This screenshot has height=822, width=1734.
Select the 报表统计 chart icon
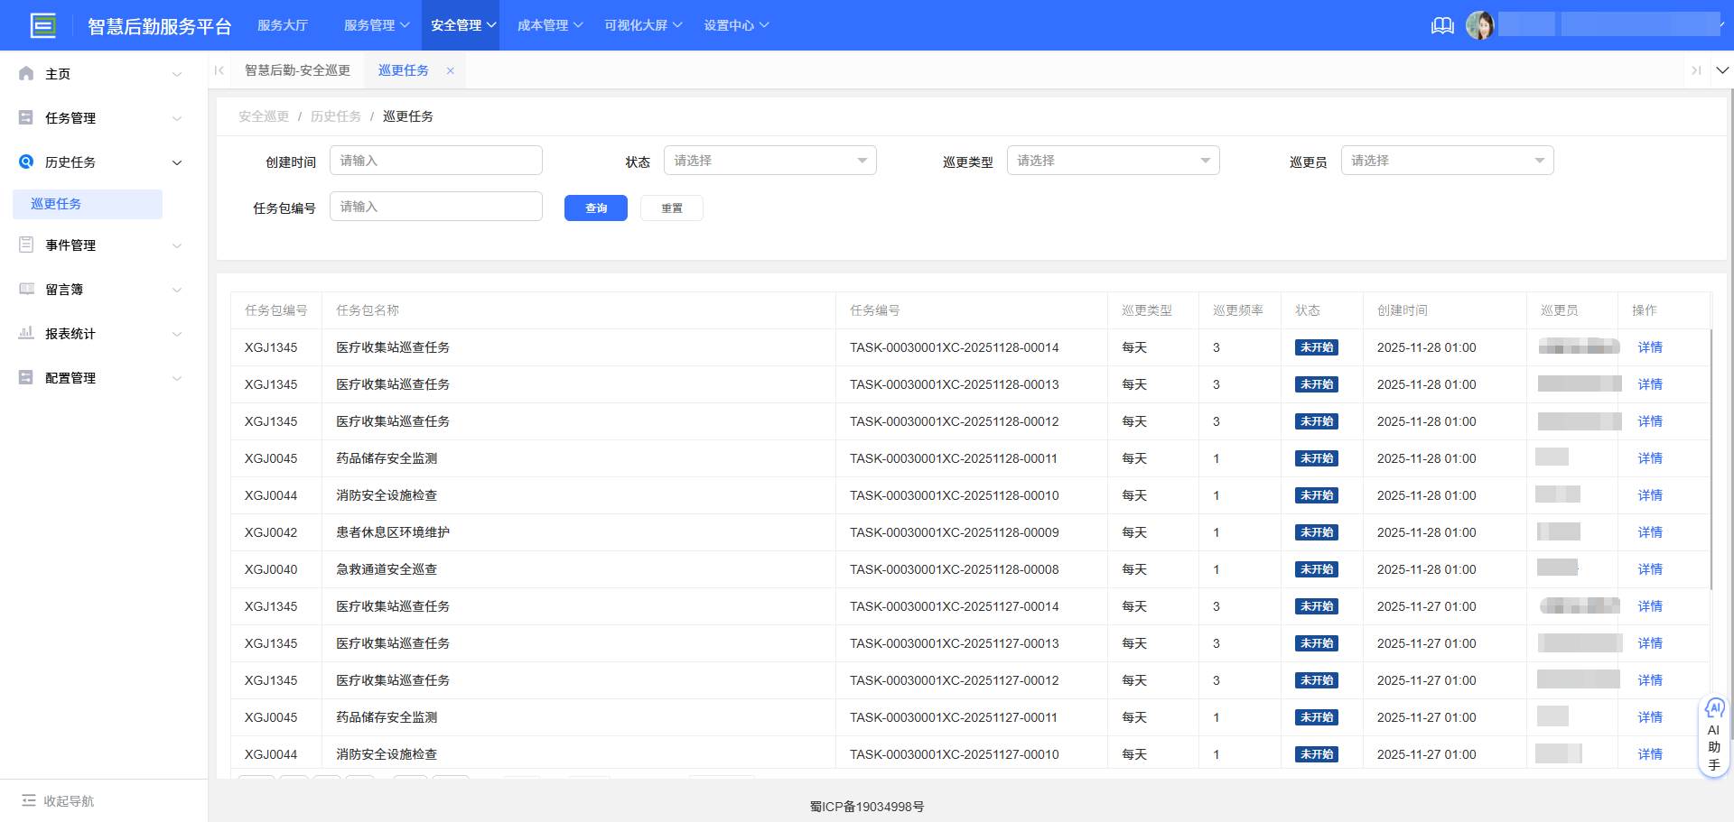point(25,333)
